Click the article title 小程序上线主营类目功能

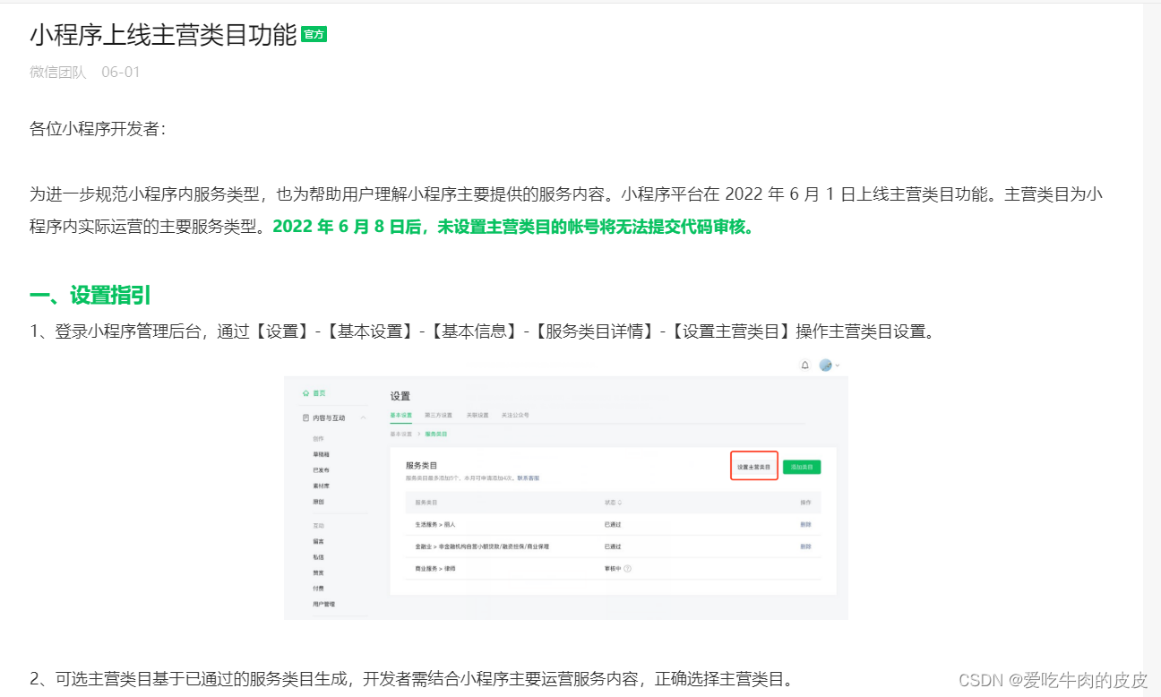(163, 35)
